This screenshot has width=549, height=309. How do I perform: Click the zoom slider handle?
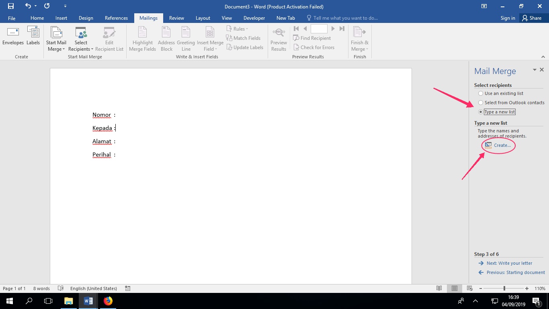pos(504,288)
